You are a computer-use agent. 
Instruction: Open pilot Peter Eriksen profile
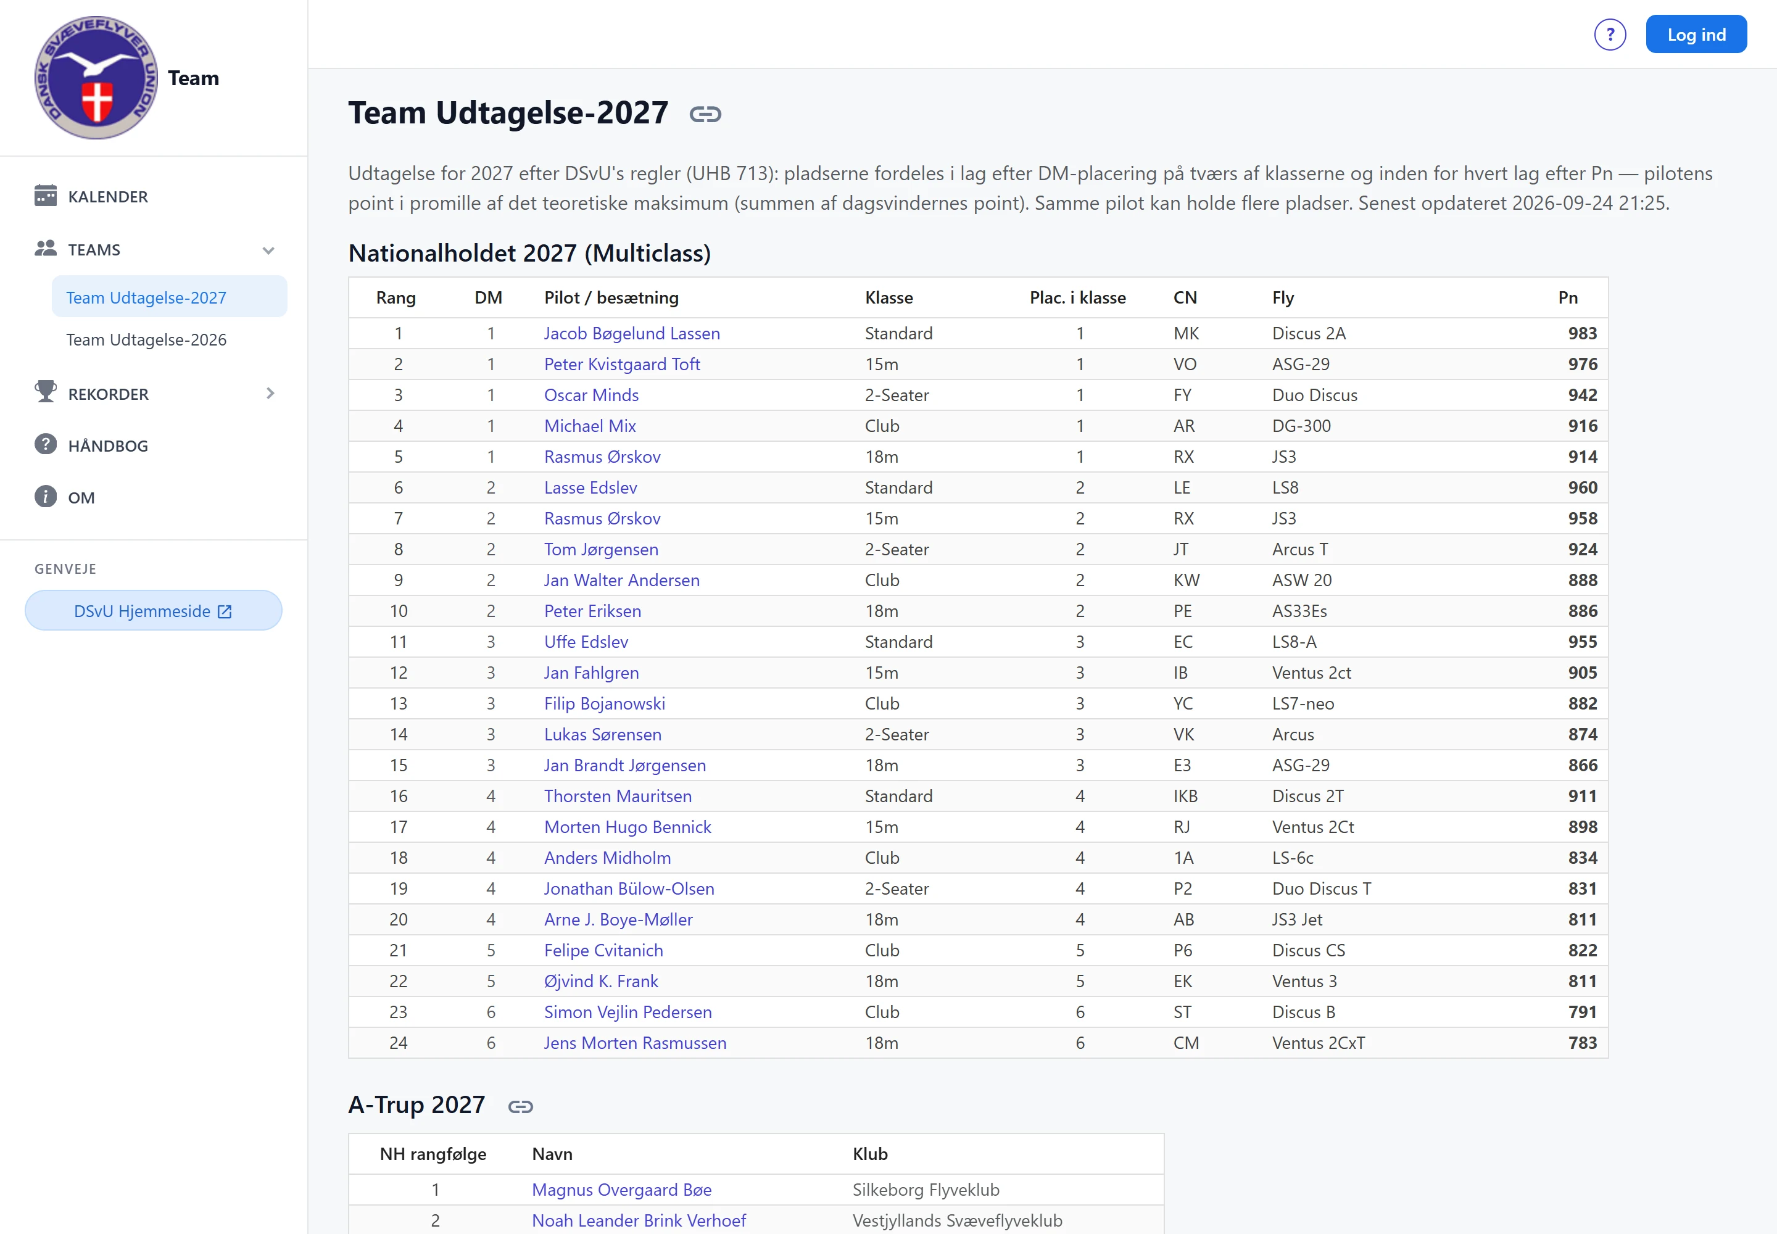592,611
